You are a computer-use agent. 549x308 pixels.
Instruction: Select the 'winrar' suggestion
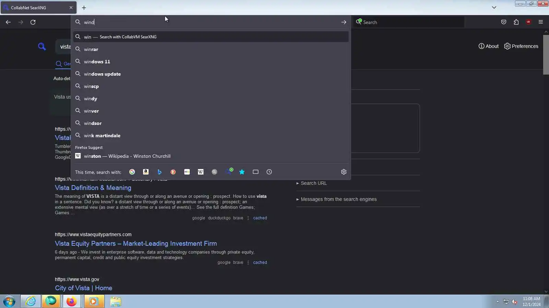(x=211, y=49)
